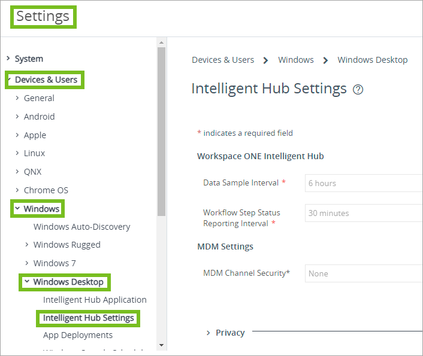Click the Privacy section label
423x356 pixels.
tap(230, 333)
